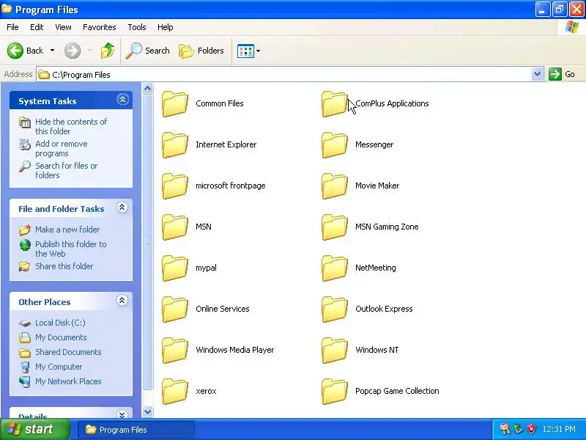The width and height of the screenshot is (586, 440).
Task: Select the Internet Explorer folder icon
Action: point(174,144)
